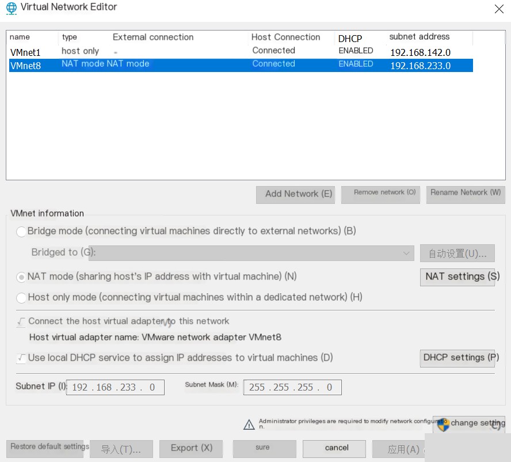Click the change setting button
The height and width of the screenshot is (462, 511).
pyautogui.click(x=468, y=424)
